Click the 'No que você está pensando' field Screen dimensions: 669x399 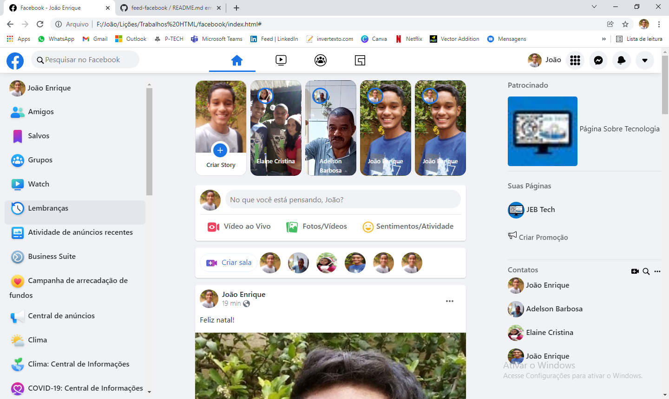(343, 200)
